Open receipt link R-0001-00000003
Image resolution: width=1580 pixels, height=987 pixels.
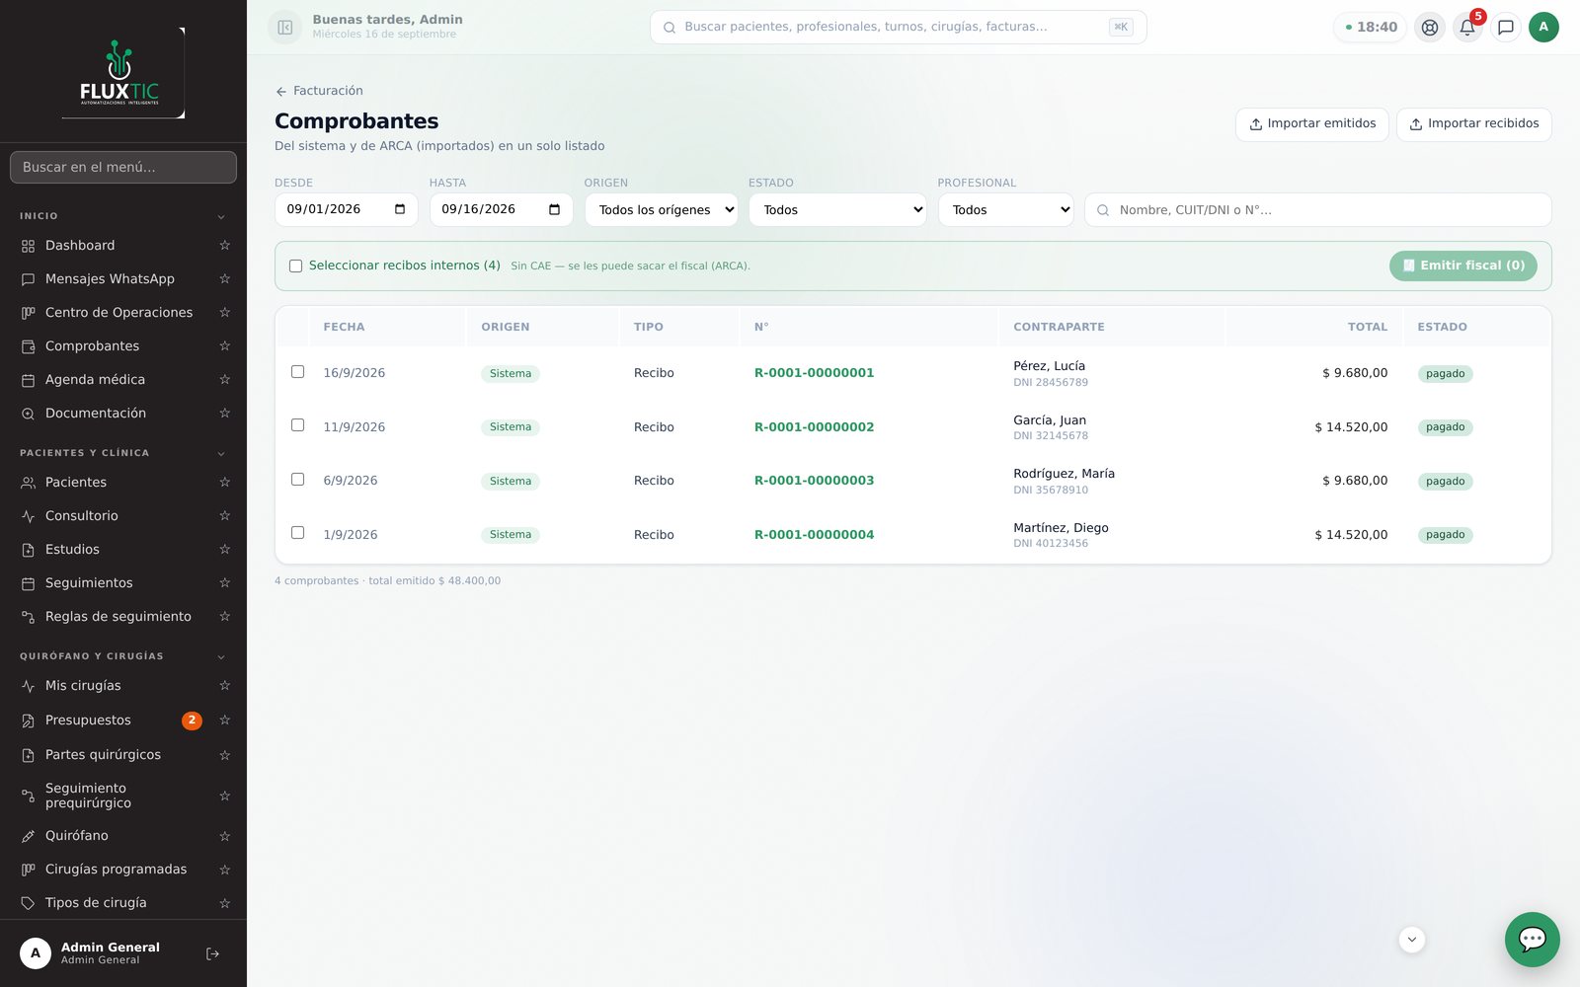[814, 481]
